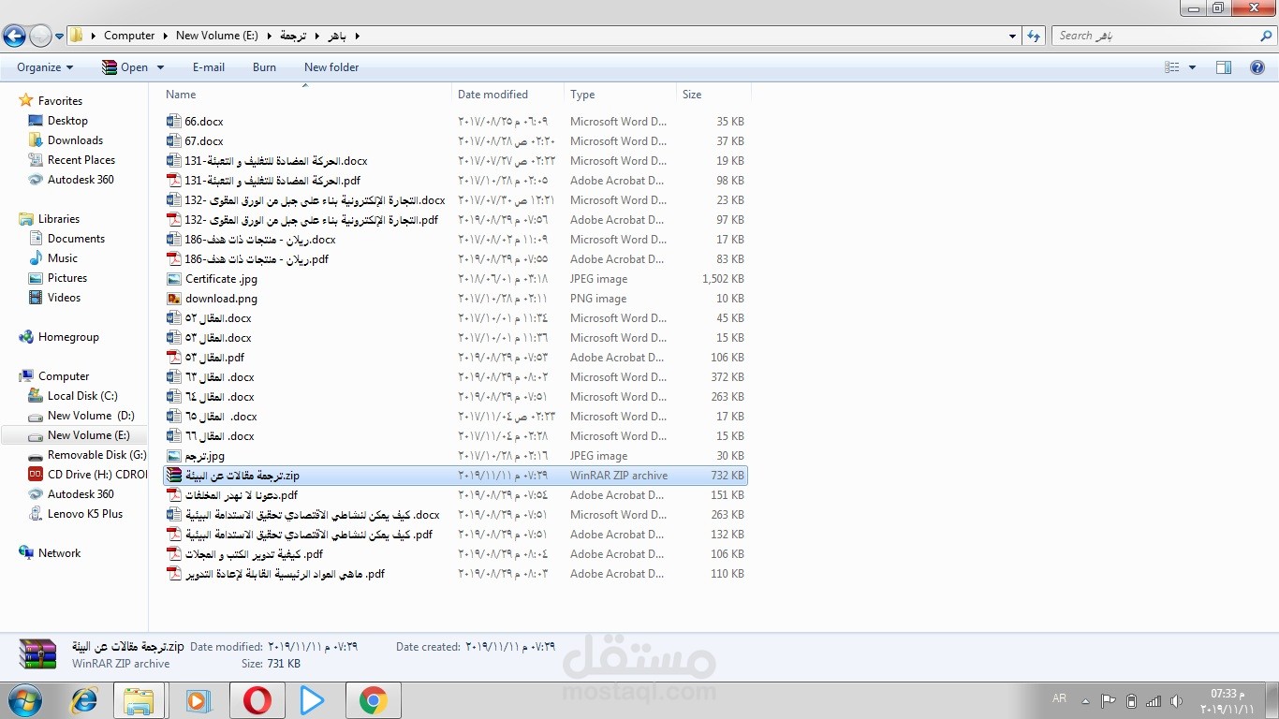1279x719 pixels.
Task: Select the 67.docx Word file icon
Action: pos(173,141)
